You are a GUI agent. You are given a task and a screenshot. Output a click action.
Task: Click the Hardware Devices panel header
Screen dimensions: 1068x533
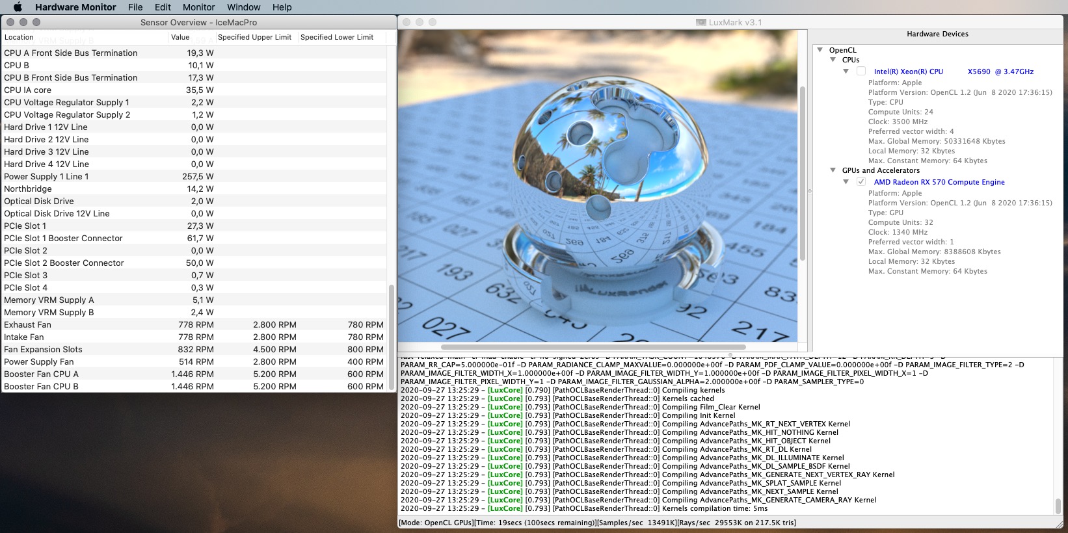pos(937,34)
